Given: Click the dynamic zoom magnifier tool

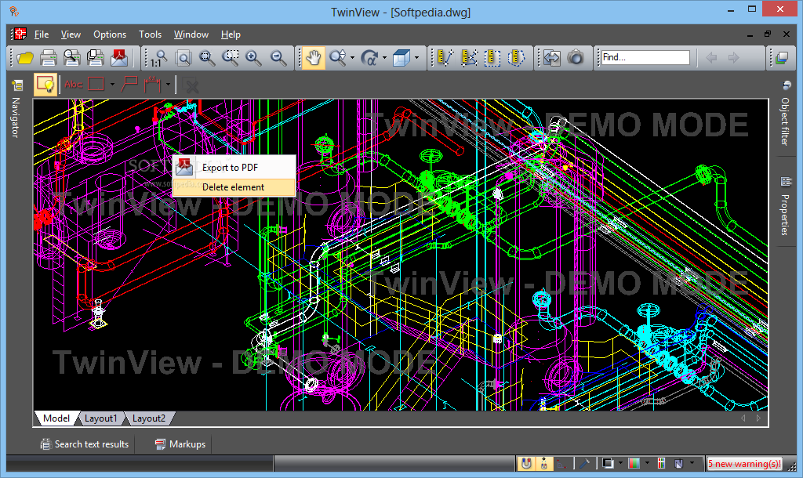Looking at the screenshot, I should tap(337, 58).
